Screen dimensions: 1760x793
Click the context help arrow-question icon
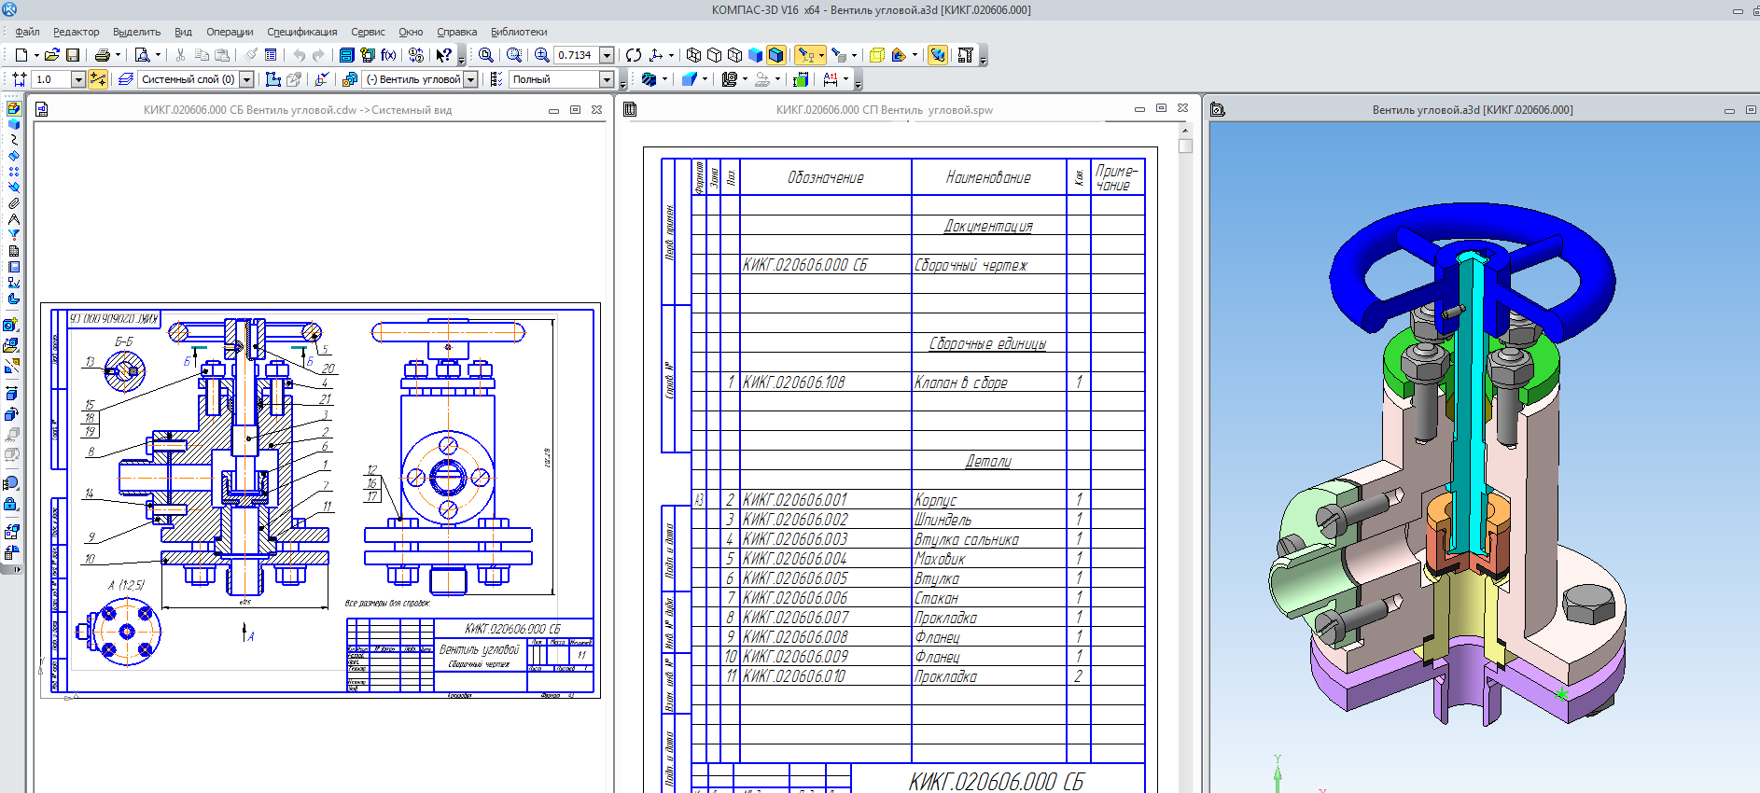(x=443, y=55)
